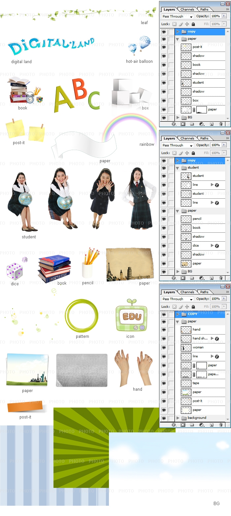Hide the background group

tap(164, 418)
